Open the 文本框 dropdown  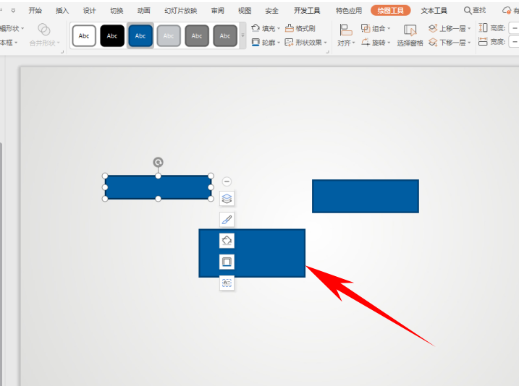[x=9, y=43]
